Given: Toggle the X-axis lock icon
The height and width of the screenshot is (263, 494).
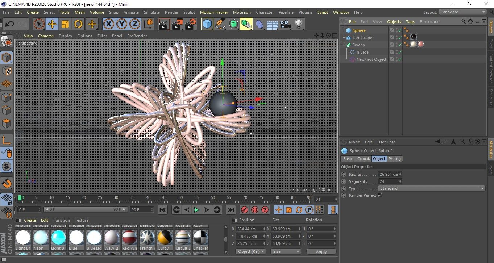Looking at the screenshot, I should (108, 24).
